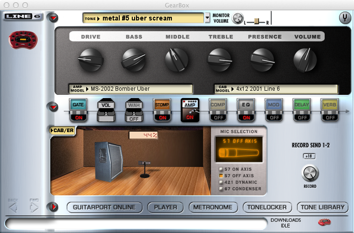
Task: Open the CAB/ER panel menu
Action: [x=62, y=130]
